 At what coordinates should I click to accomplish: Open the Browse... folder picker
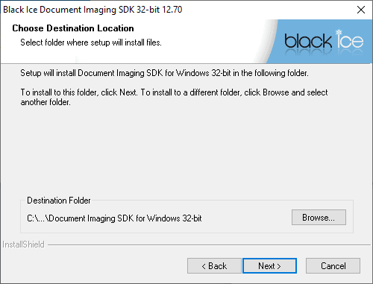[x=319, y=218]
